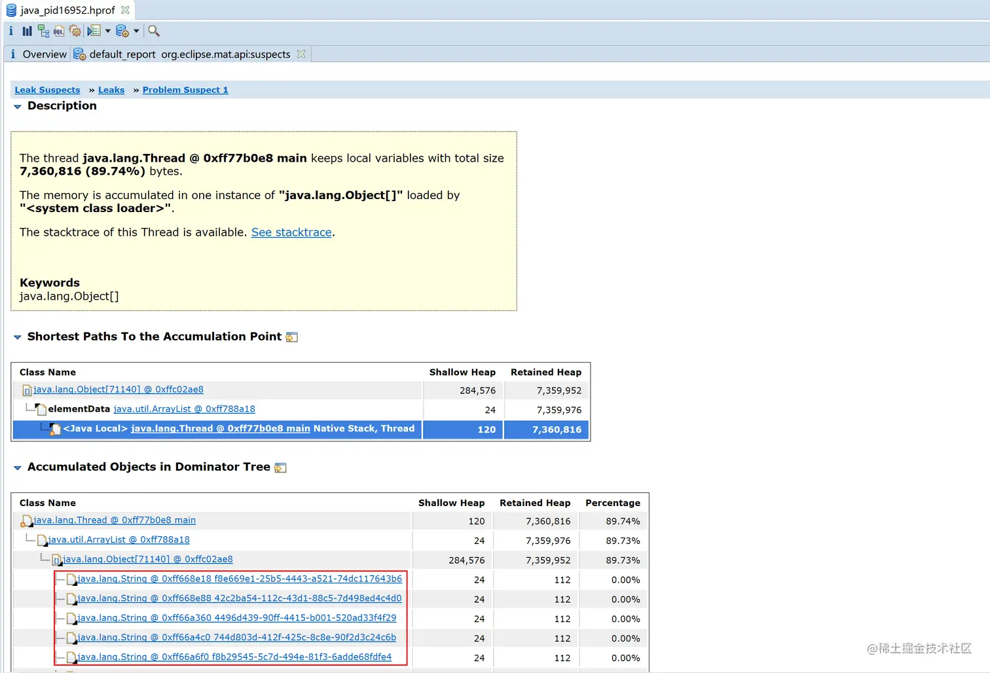Go to Leaks breadcrumb link
Image resolution: width=990 pixels, height=673 pixels.
point(111,90)
